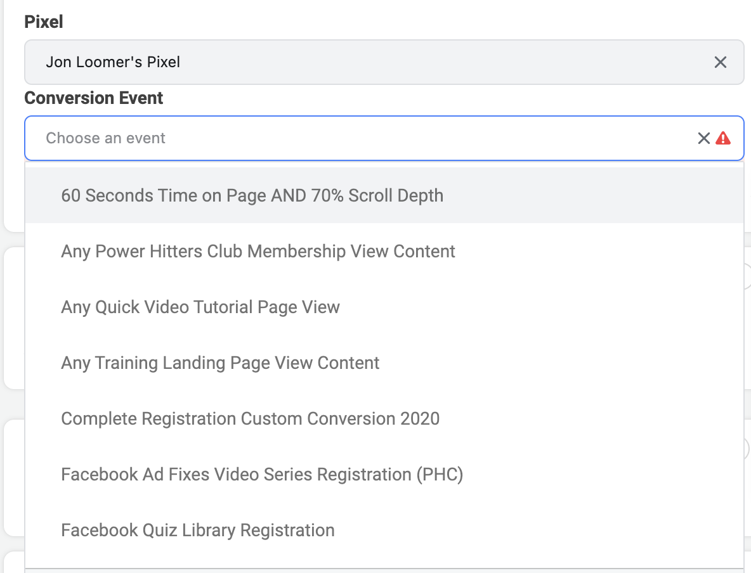Select 'Facebook Ad Fixes Video Series Registration (PHC)'
This screenshot has height=573, width=751.
click(384, 474)
